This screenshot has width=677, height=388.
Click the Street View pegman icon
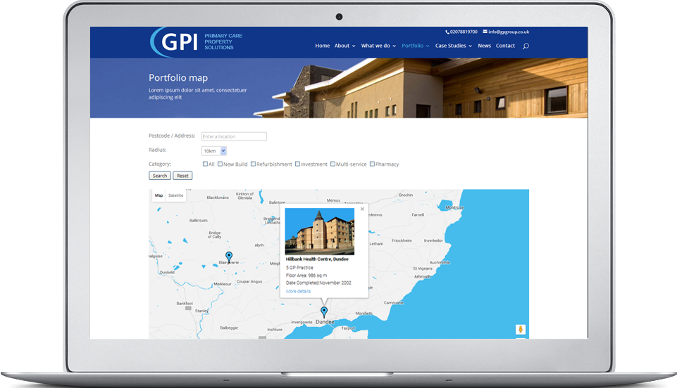[520, 329]
